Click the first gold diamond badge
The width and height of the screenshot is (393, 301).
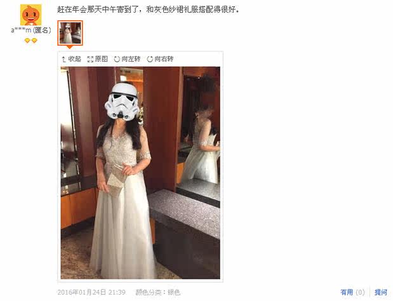(x=27, y=41)
